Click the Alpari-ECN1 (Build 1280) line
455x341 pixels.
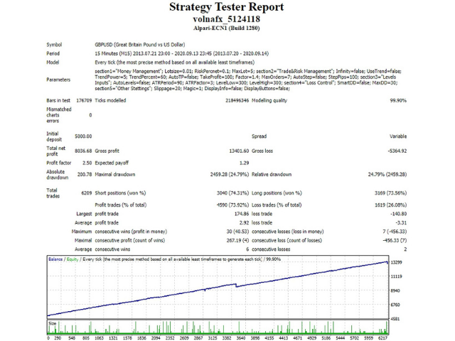point(226,28)
